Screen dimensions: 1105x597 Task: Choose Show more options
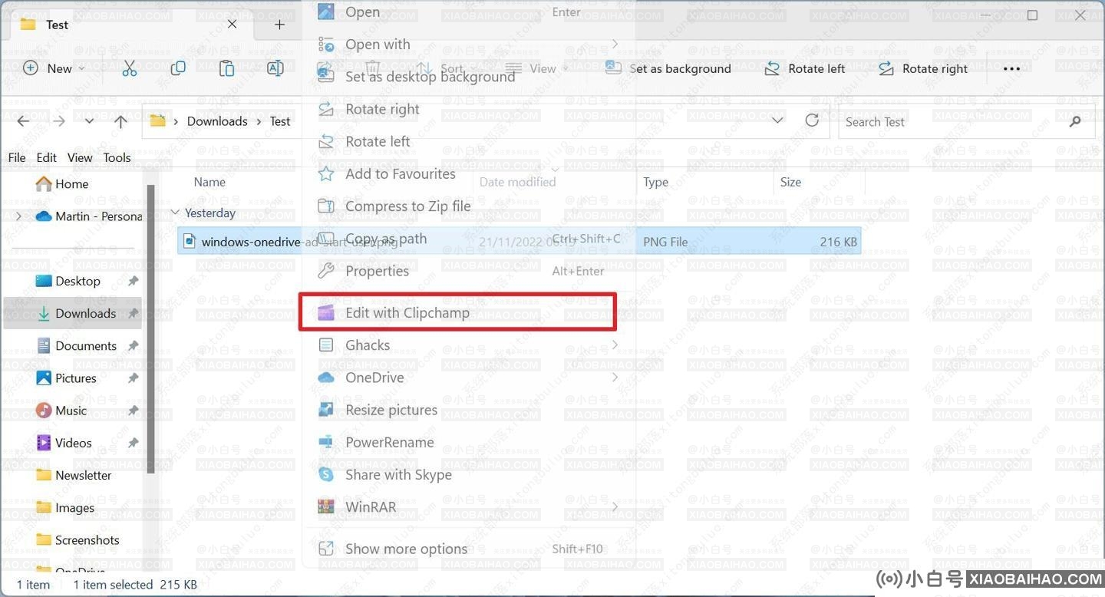click(469, 549)
